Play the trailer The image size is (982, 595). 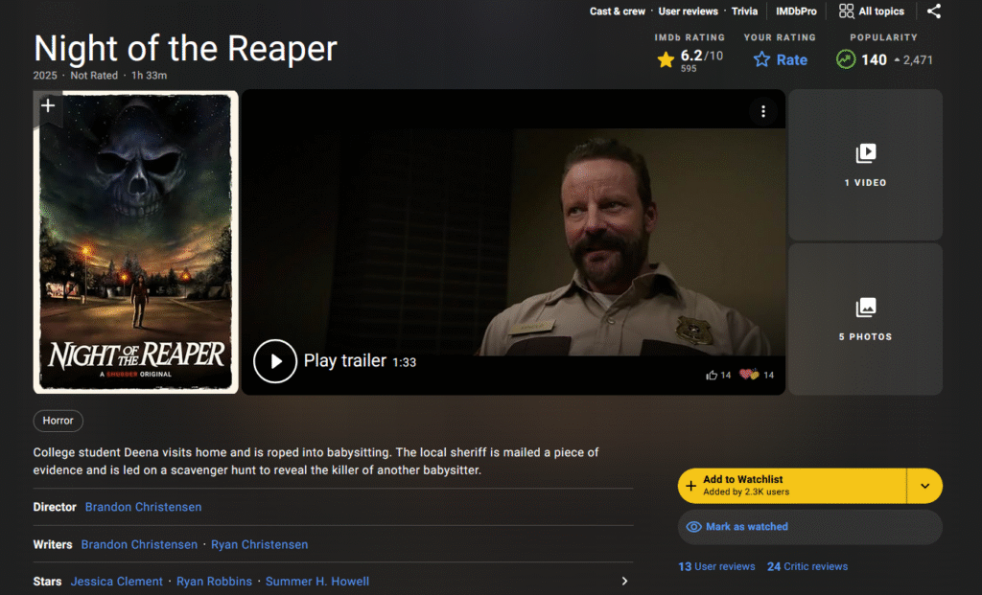tap(275, 361)
